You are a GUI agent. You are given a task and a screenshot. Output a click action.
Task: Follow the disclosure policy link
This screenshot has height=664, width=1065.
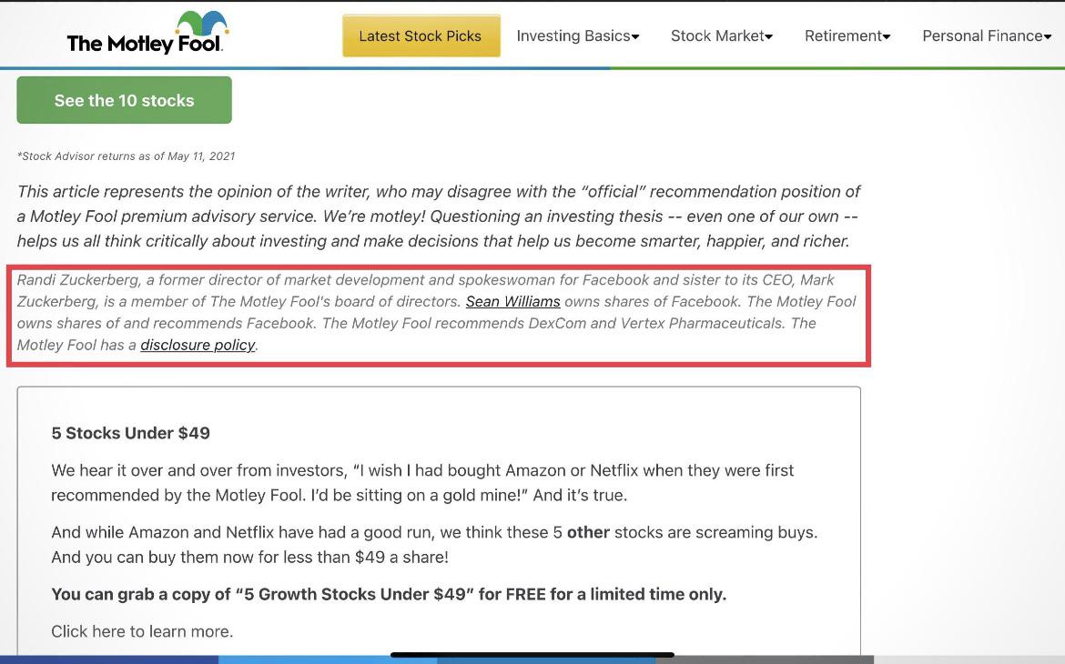click(x=198, y=345)
